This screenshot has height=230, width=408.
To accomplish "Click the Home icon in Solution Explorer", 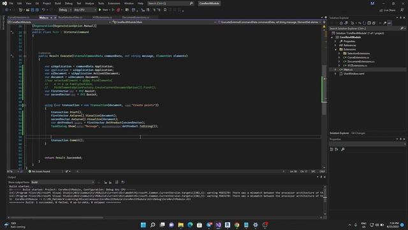I will click(341, 23).
